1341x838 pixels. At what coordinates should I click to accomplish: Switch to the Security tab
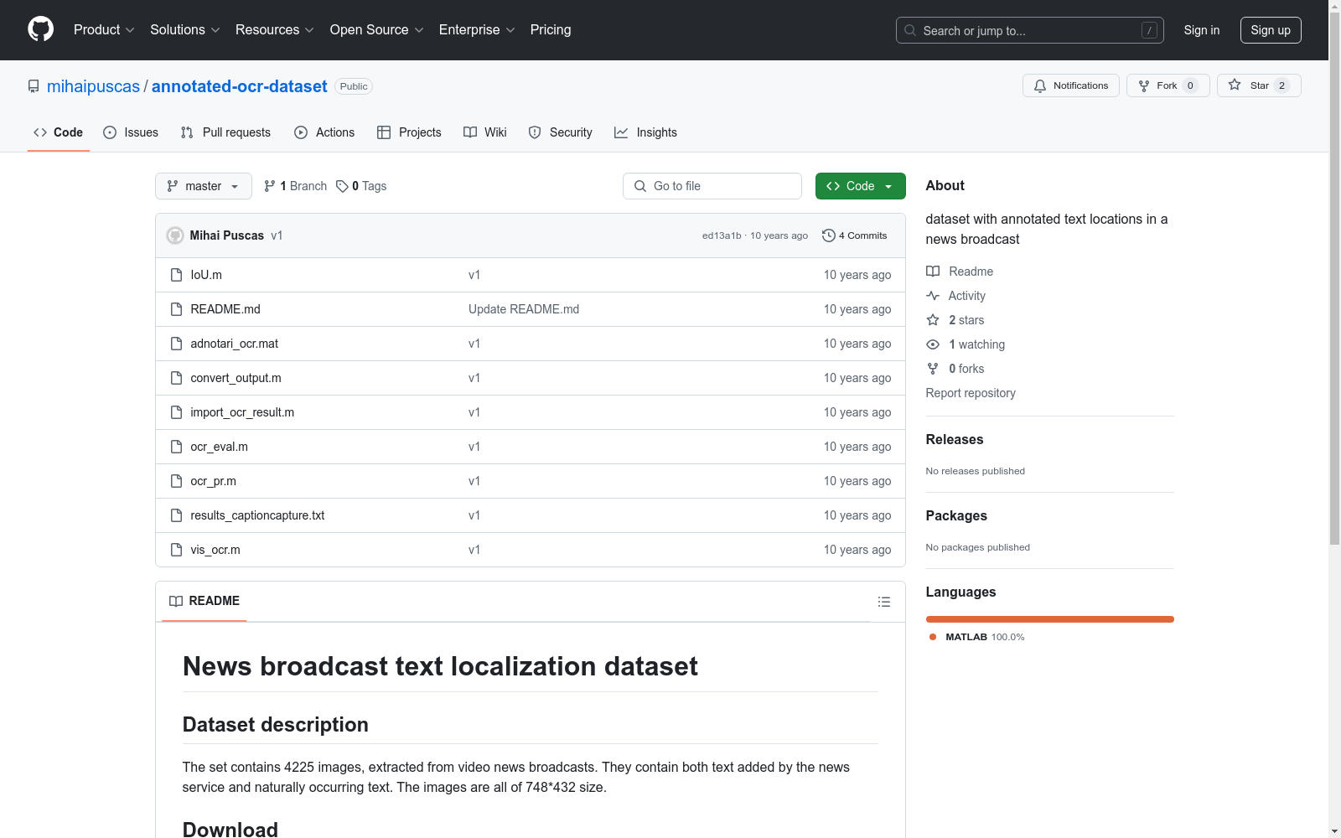pyautogui.click(x=560, y=132)
